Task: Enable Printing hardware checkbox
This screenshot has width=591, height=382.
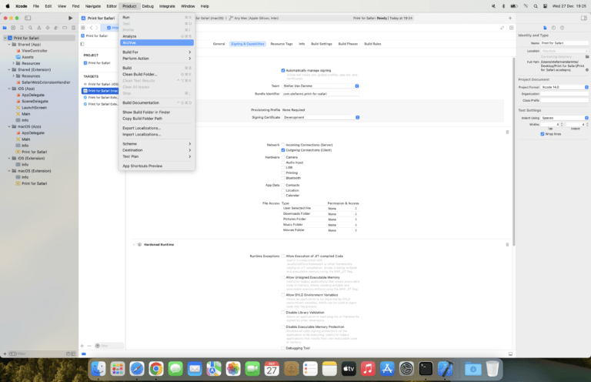Action: tap(283, 173)
